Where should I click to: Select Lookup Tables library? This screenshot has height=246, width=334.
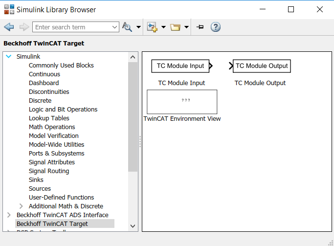[x=49, y=118]
